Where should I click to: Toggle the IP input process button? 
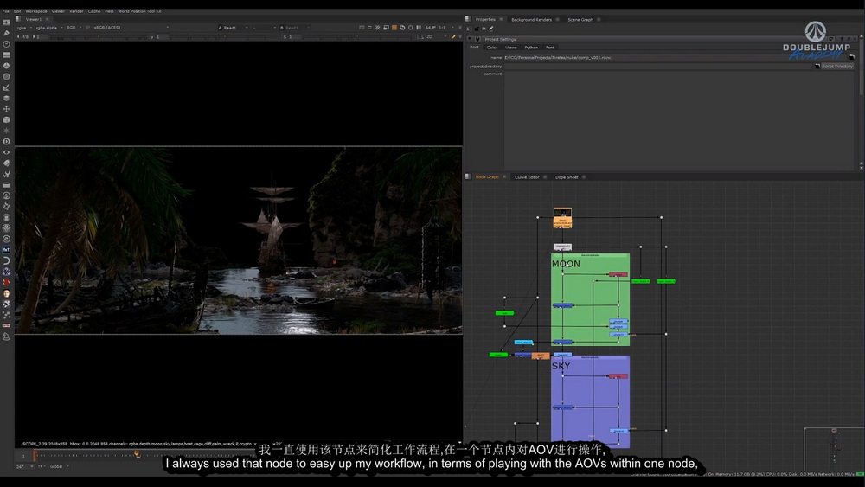[87, 28]
